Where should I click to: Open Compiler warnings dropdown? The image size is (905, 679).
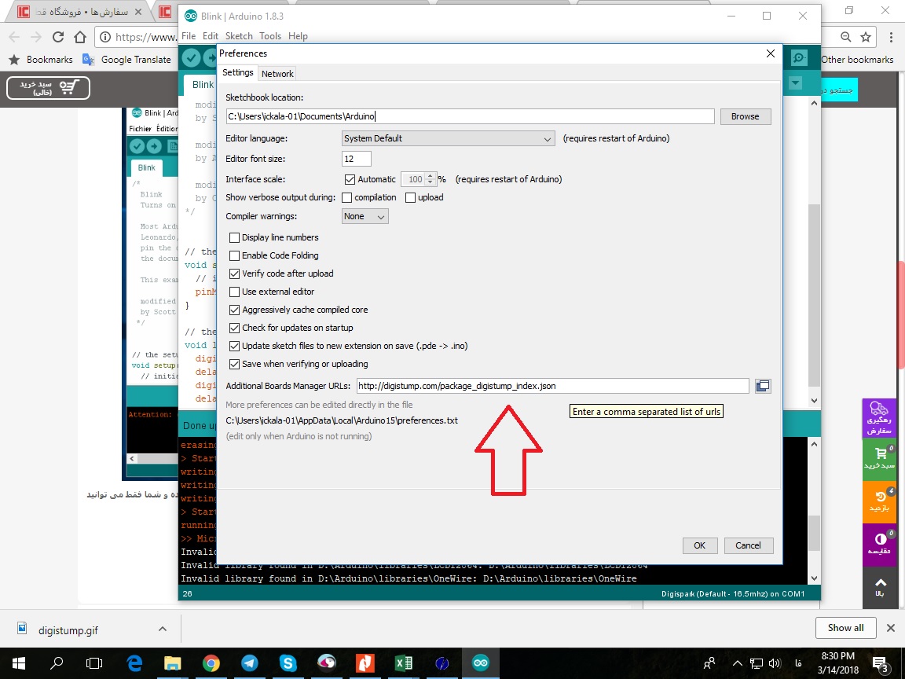pos(365,217)
